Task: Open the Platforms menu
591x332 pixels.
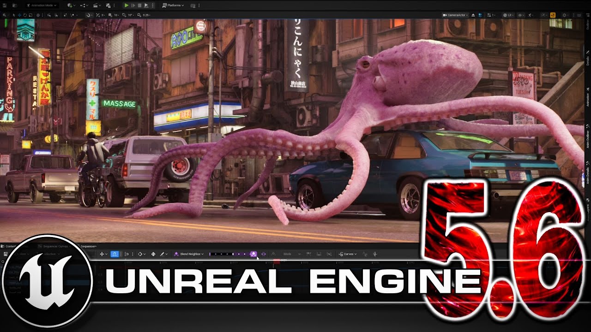Action: (173, 6)
